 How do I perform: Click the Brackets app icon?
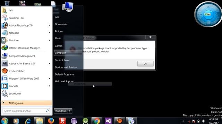pos(5,86)
